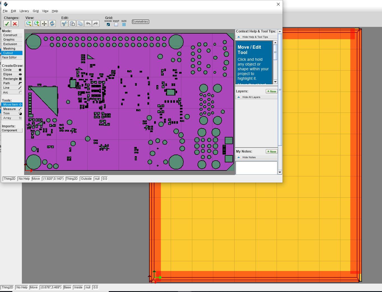
Task: Choose the Circle draw tool
Action: [x=12, y=70]
